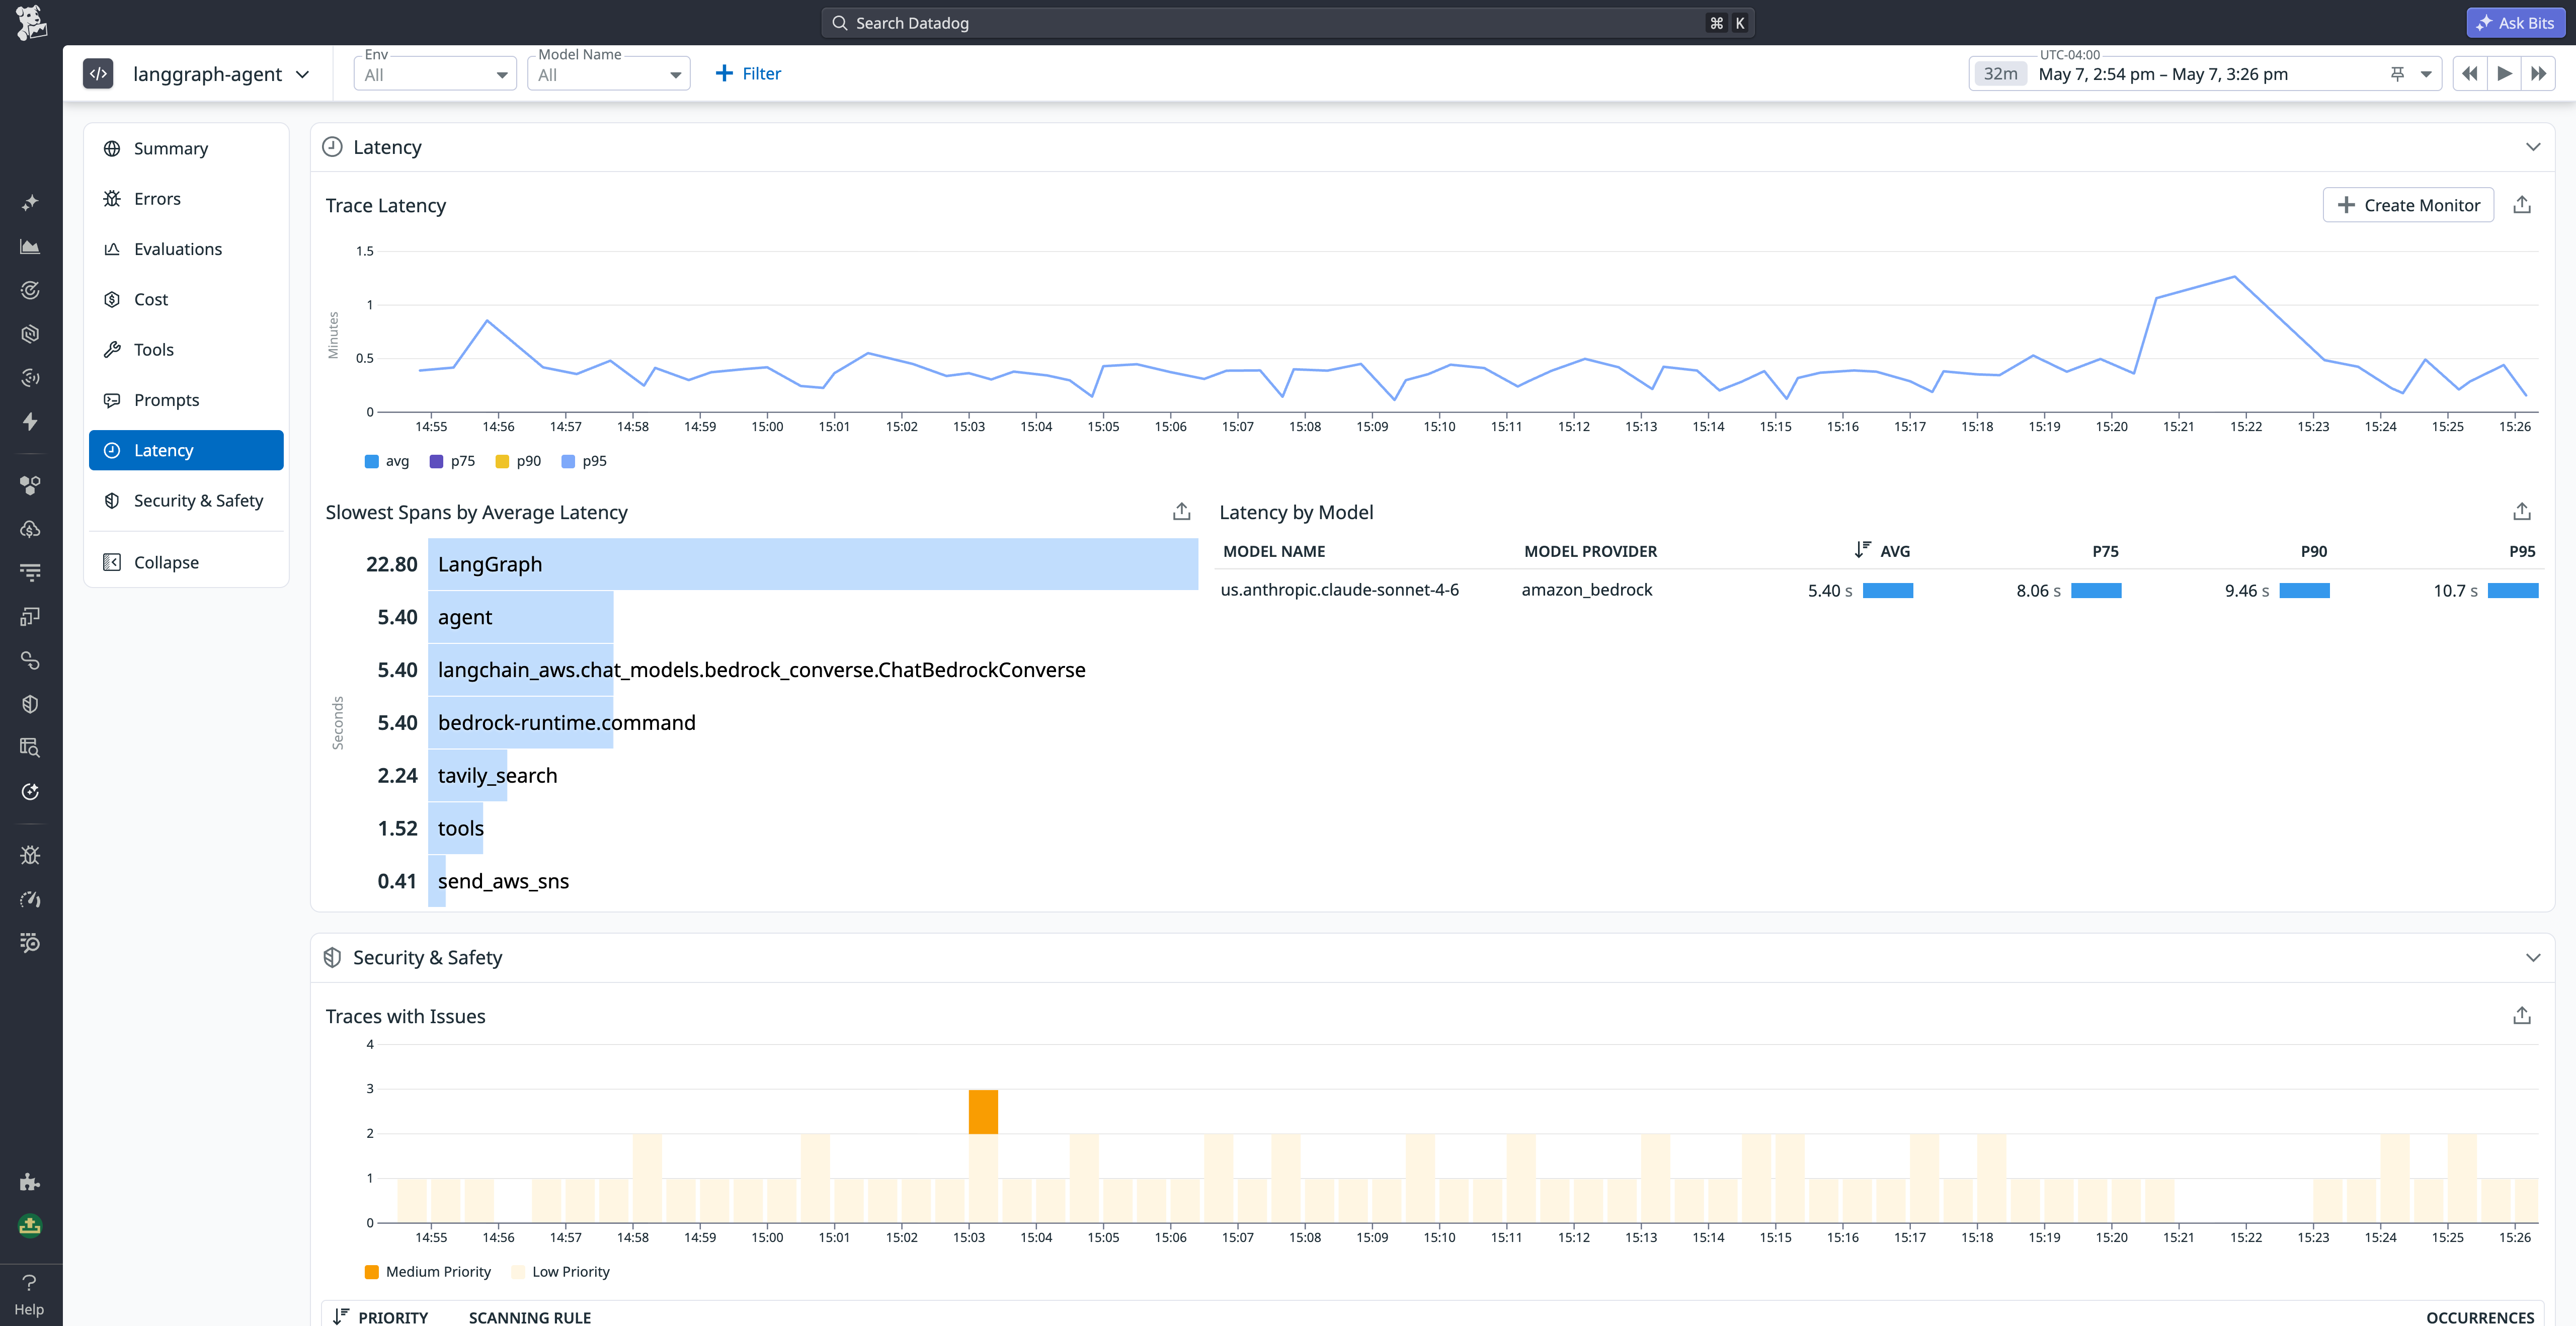Open Evaluations section
Viewport: 2576px width, 1326px height.
pos(186,249)
